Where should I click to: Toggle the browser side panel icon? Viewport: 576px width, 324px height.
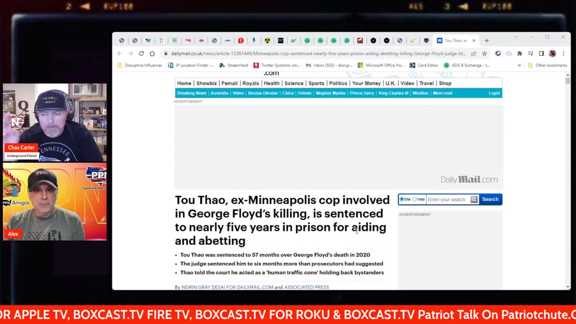[541, 54]
